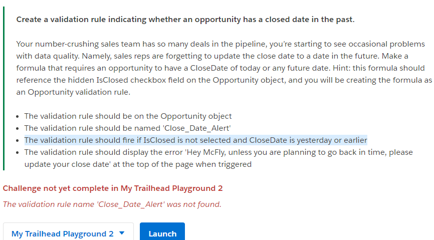Click the highlighted IsClosed and CloseDate bullet

click(195, 140)
